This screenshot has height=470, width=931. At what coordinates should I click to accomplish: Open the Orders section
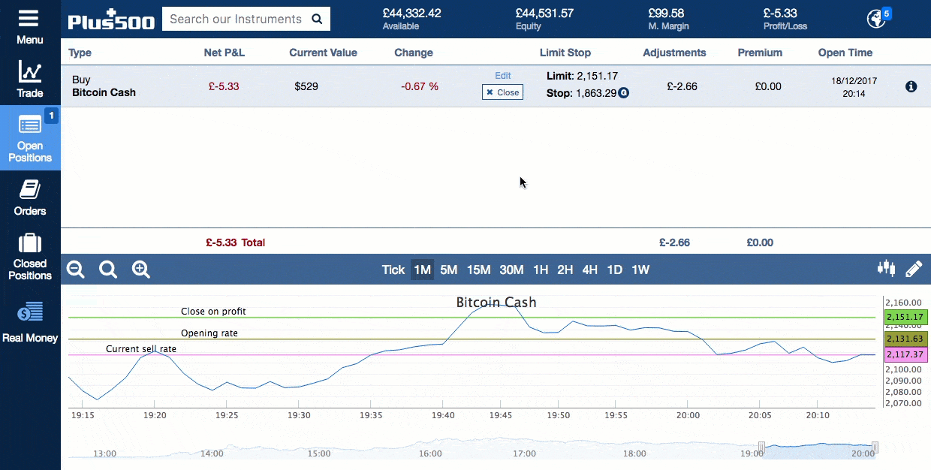coord(30,197)
